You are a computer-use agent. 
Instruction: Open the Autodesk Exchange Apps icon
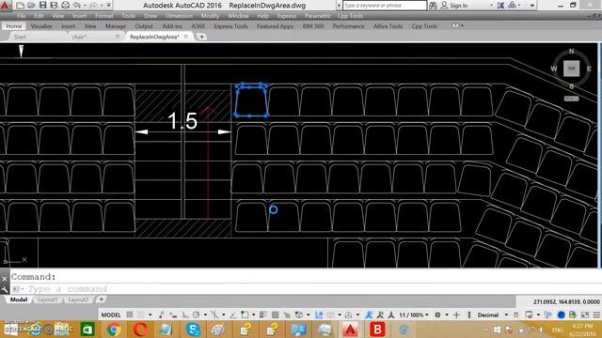(x=500, y=6)
